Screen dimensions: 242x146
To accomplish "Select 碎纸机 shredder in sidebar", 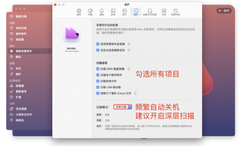I will [17, 120].
